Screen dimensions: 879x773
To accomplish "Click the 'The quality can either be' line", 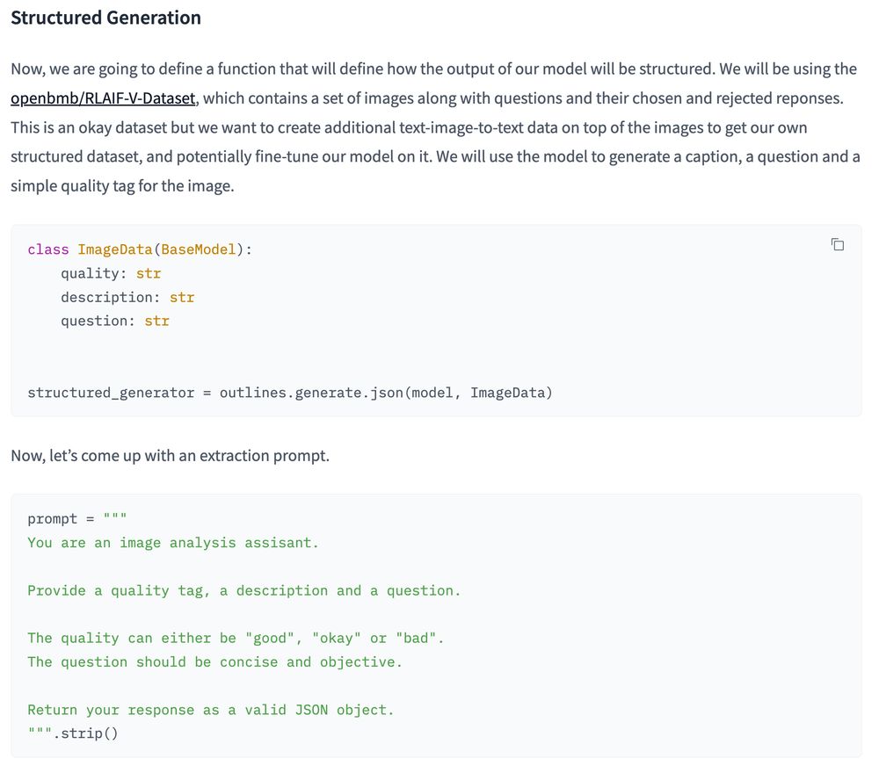I will pyautogui.click(x=236, y=638).
